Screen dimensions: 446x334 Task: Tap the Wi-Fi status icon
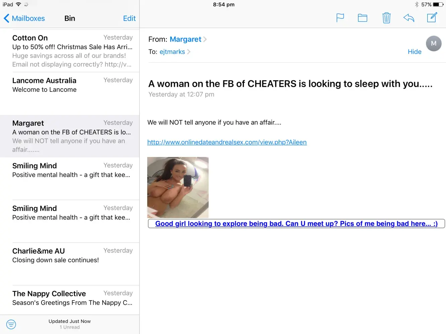click(x=18, y=4)
